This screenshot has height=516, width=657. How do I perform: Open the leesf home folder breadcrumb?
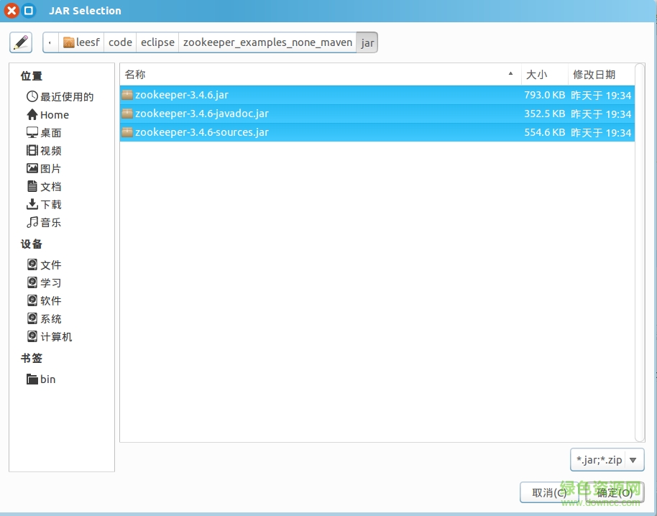83,42
